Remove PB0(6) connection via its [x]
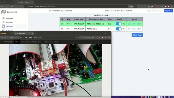Viewport: 174px width, 98px height. pos(102,24)
